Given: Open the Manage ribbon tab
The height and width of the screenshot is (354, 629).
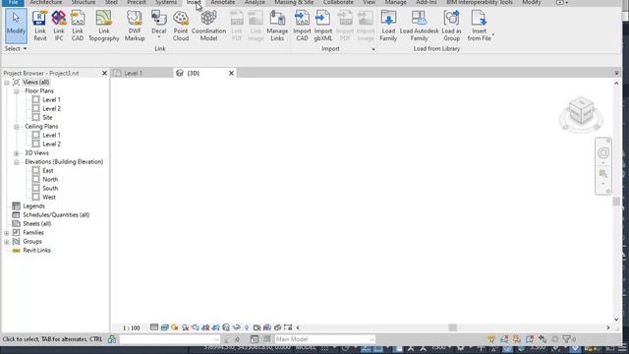Looking at the screenshot, I should 395,2.
